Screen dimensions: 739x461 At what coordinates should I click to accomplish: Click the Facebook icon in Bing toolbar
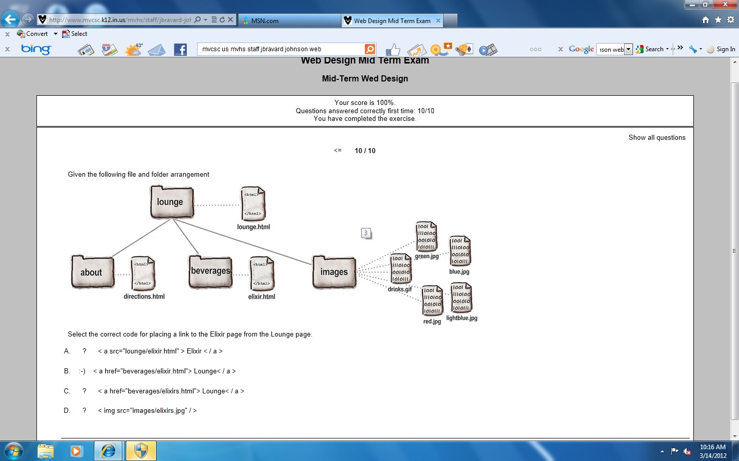[x=180, y=50]
